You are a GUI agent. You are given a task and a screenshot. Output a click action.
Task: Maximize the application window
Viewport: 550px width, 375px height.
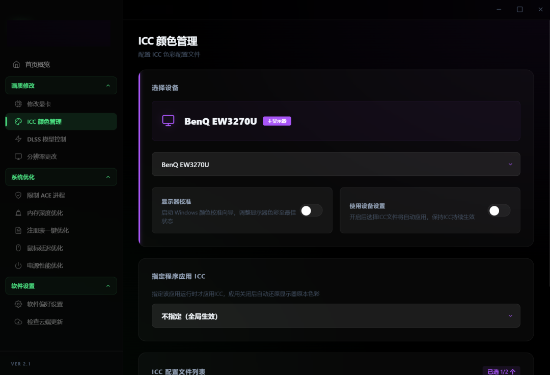[x=519, y=10]
